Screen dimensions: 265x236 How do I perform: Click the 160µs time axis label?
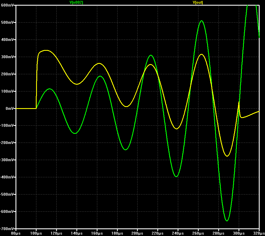pyautogui.click(x=97, y=233)
